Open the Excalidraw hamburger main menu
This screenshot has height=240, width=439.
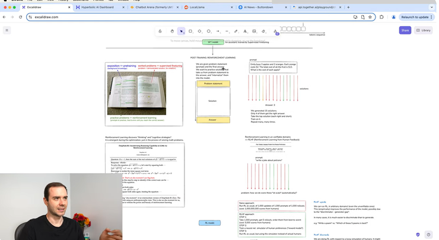pyautogui.click(x=7, y=30)
